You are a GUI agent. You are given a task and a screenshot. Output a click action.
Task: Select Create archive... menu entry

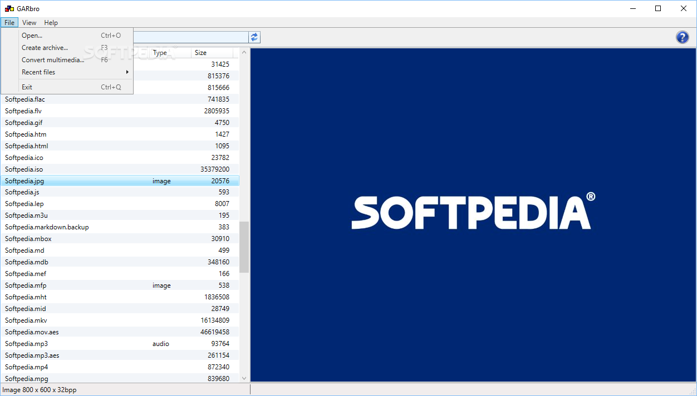click(67, 48)
